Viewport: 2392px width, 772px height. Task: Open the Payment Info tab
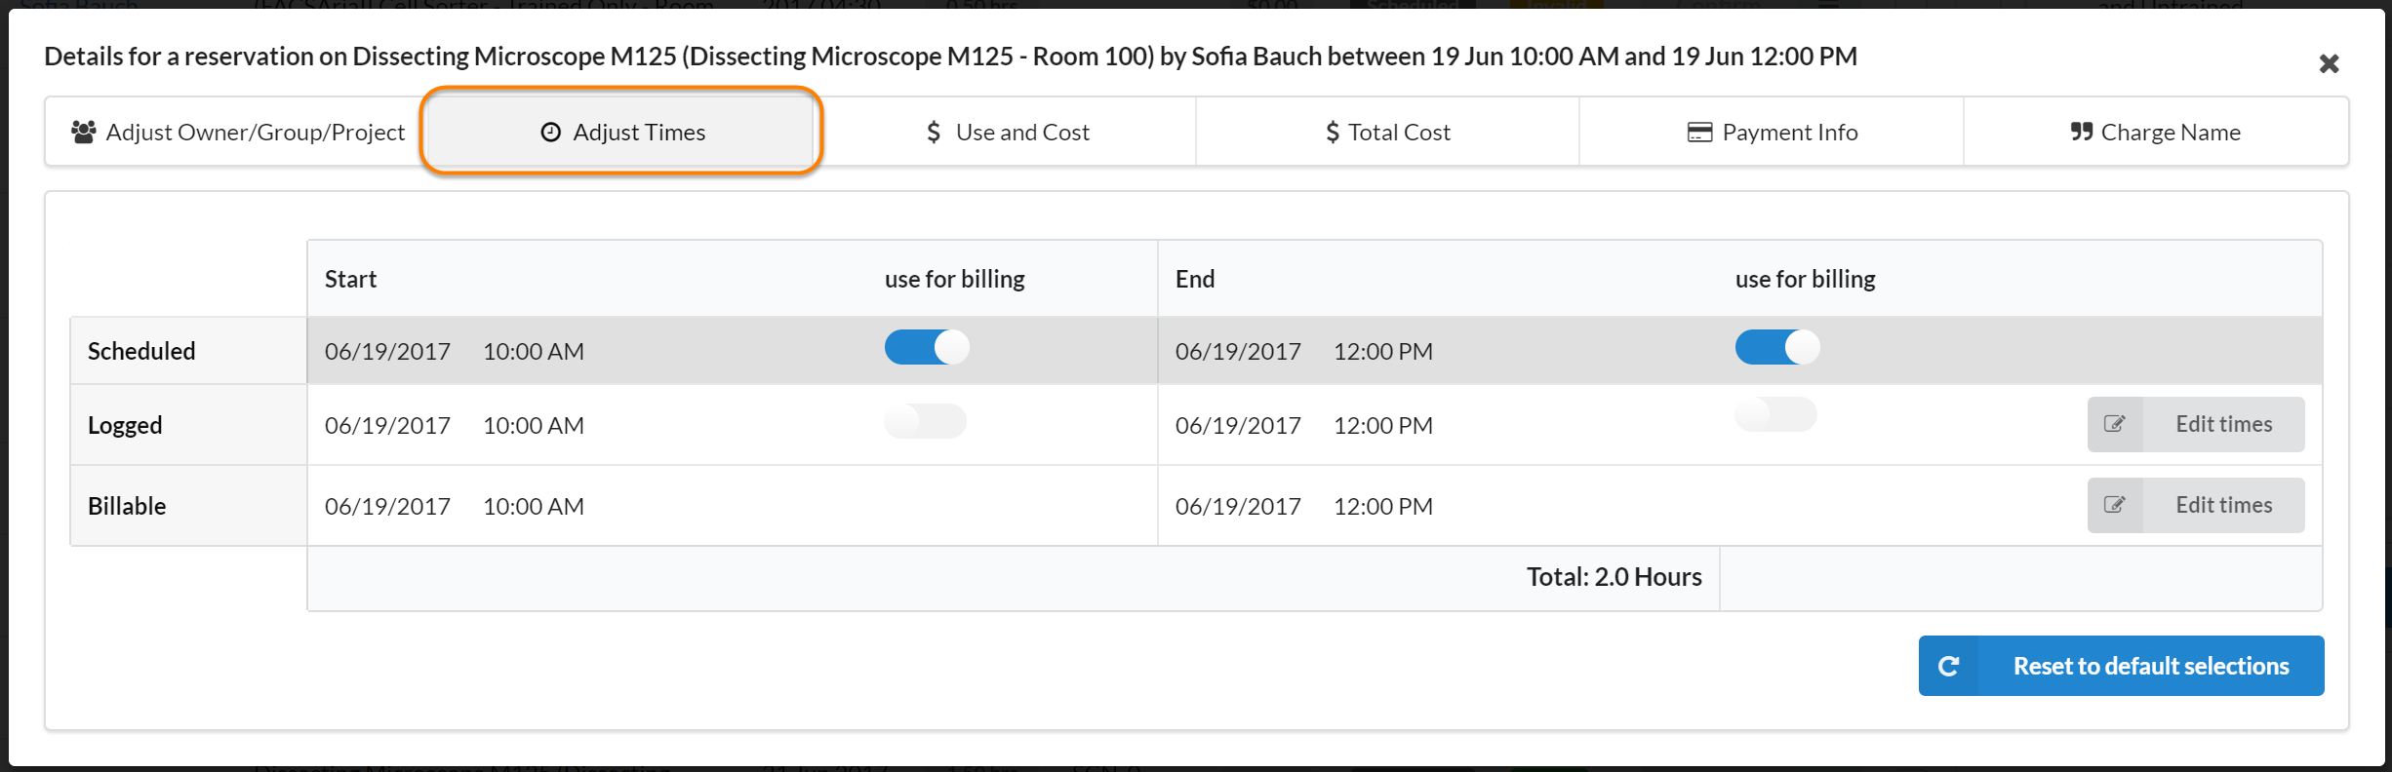(1772, 132)
